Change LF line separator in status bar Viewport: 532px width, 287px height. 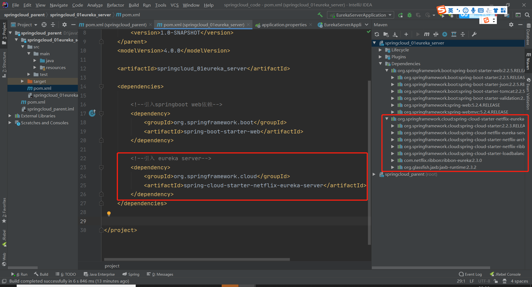(472, 281)
